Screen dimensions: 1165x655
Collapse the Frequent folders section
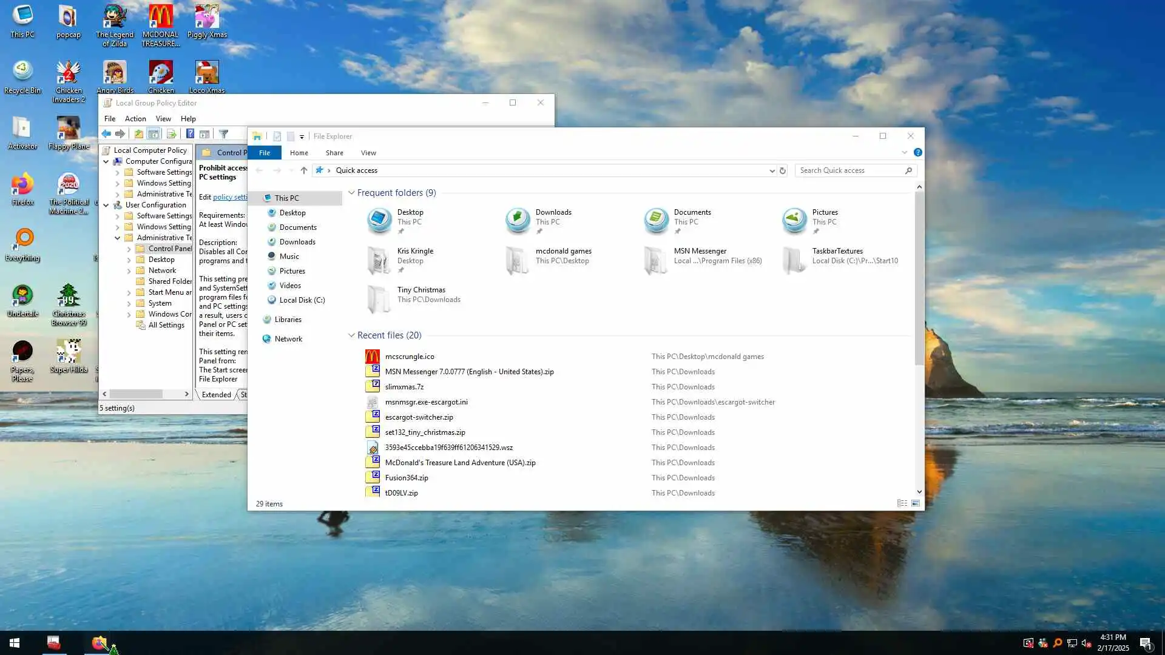point(351,193)
